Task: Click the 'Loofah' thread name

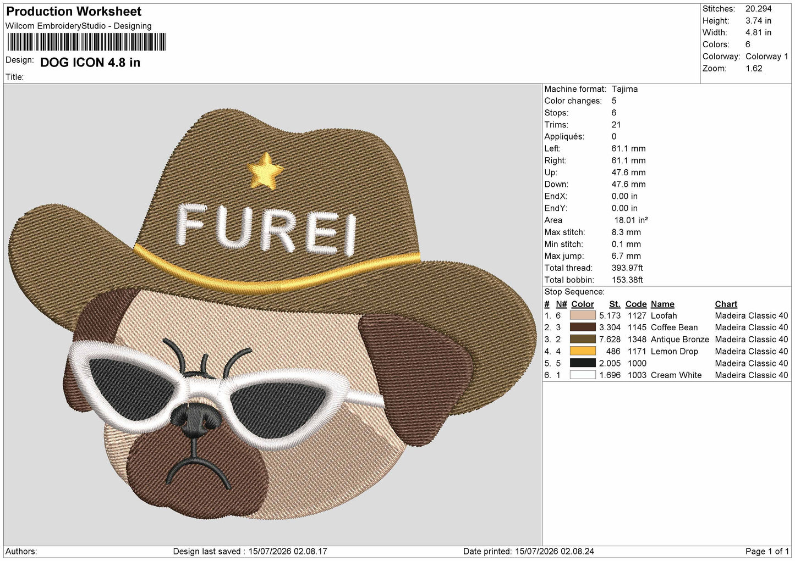Action: [x=664, y=316]
